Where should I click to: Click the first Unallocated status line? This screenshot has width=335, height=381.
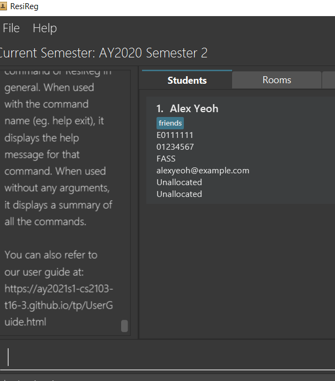click(179, 182)
